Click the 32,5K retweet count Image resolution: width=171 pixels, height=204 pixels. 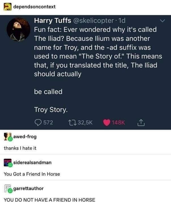[x=84, y=122]
